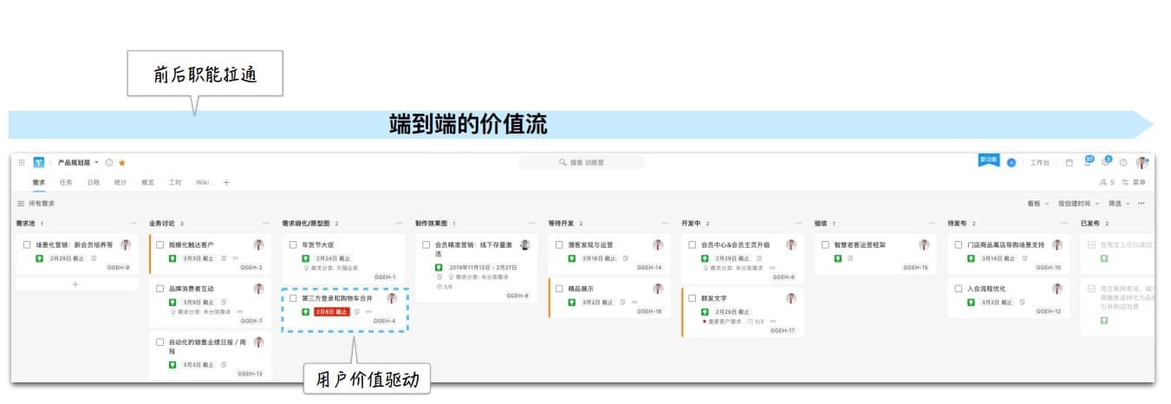Click the blue plus create button
This screenshot has width=1171, height=404.
[x=1011, y=162]
